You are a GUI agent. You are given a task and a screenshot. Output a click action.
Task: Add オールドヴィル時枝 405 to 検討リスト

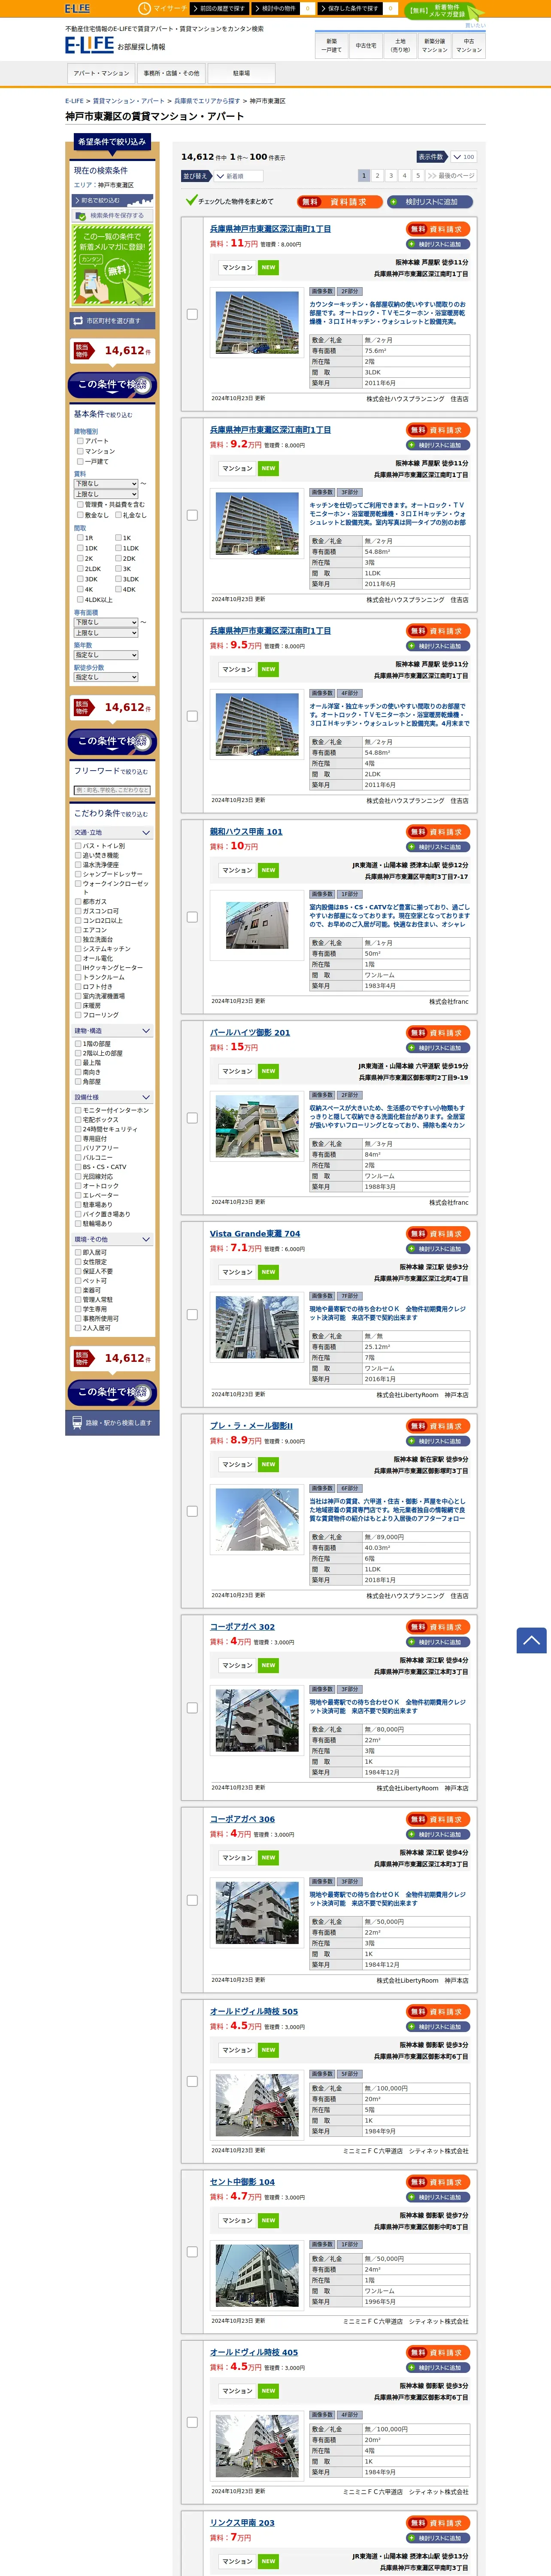(438, 2368)
